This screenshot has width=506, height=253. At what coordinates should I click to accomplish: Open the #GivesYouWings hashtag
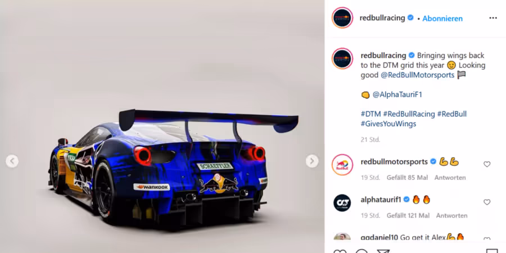388,124
